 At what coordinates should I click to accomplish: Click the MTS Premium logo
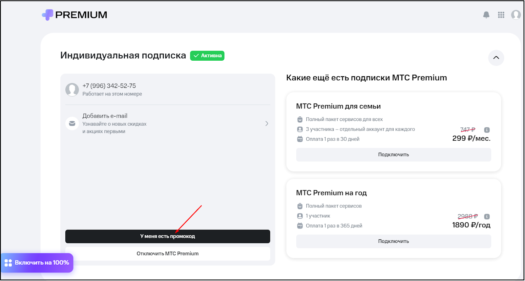point(74,15)
